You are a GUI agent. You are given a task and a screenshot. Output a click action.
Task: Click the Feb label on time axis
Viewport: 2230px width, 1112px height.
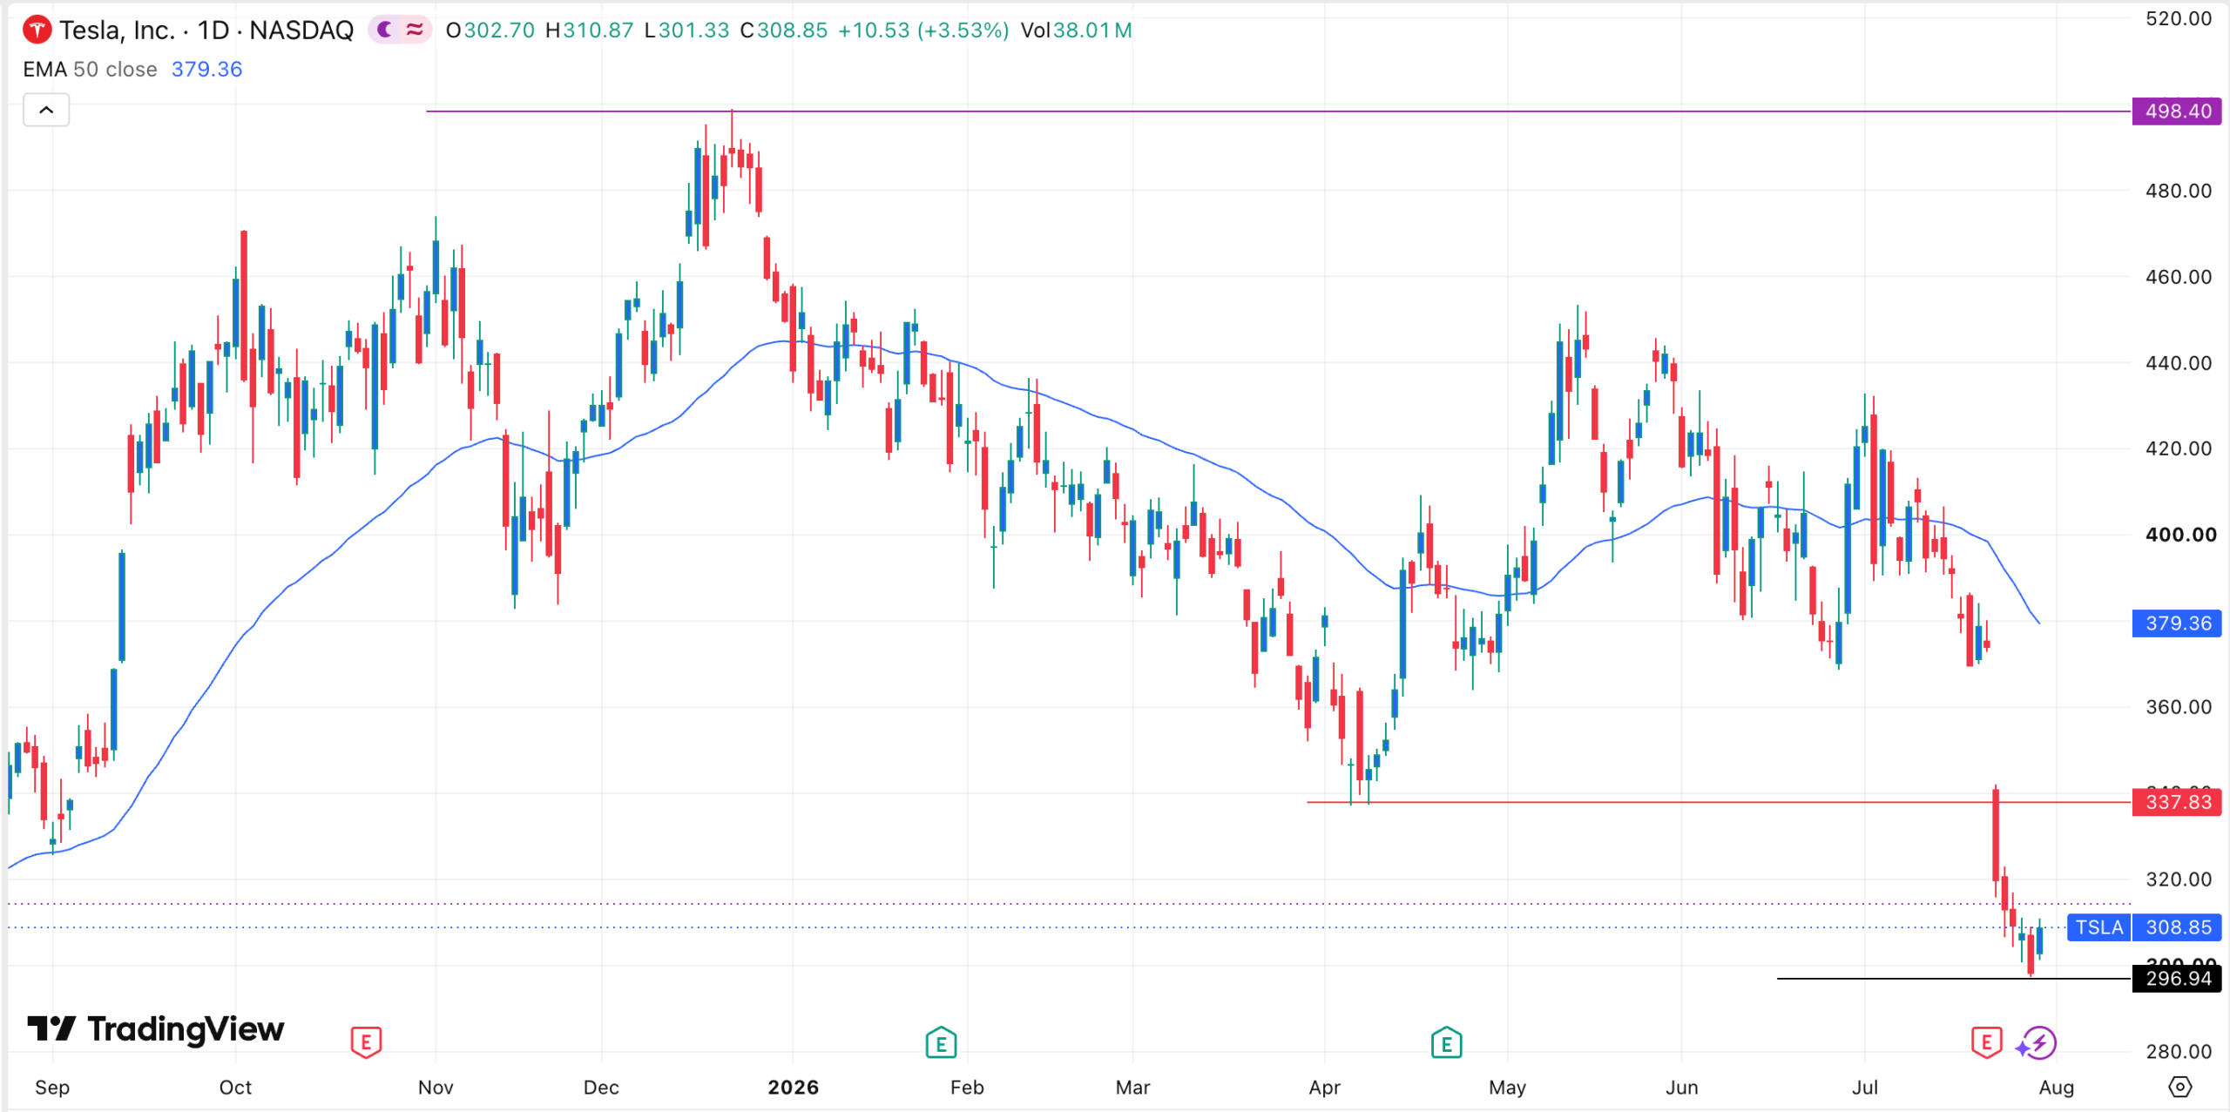point(967,1088)
